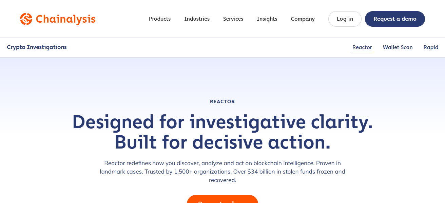The image size is (445, 203).
Task: Click the Chainalysis wordmark text
Action: pyautogui.click(x=65, y=19)
